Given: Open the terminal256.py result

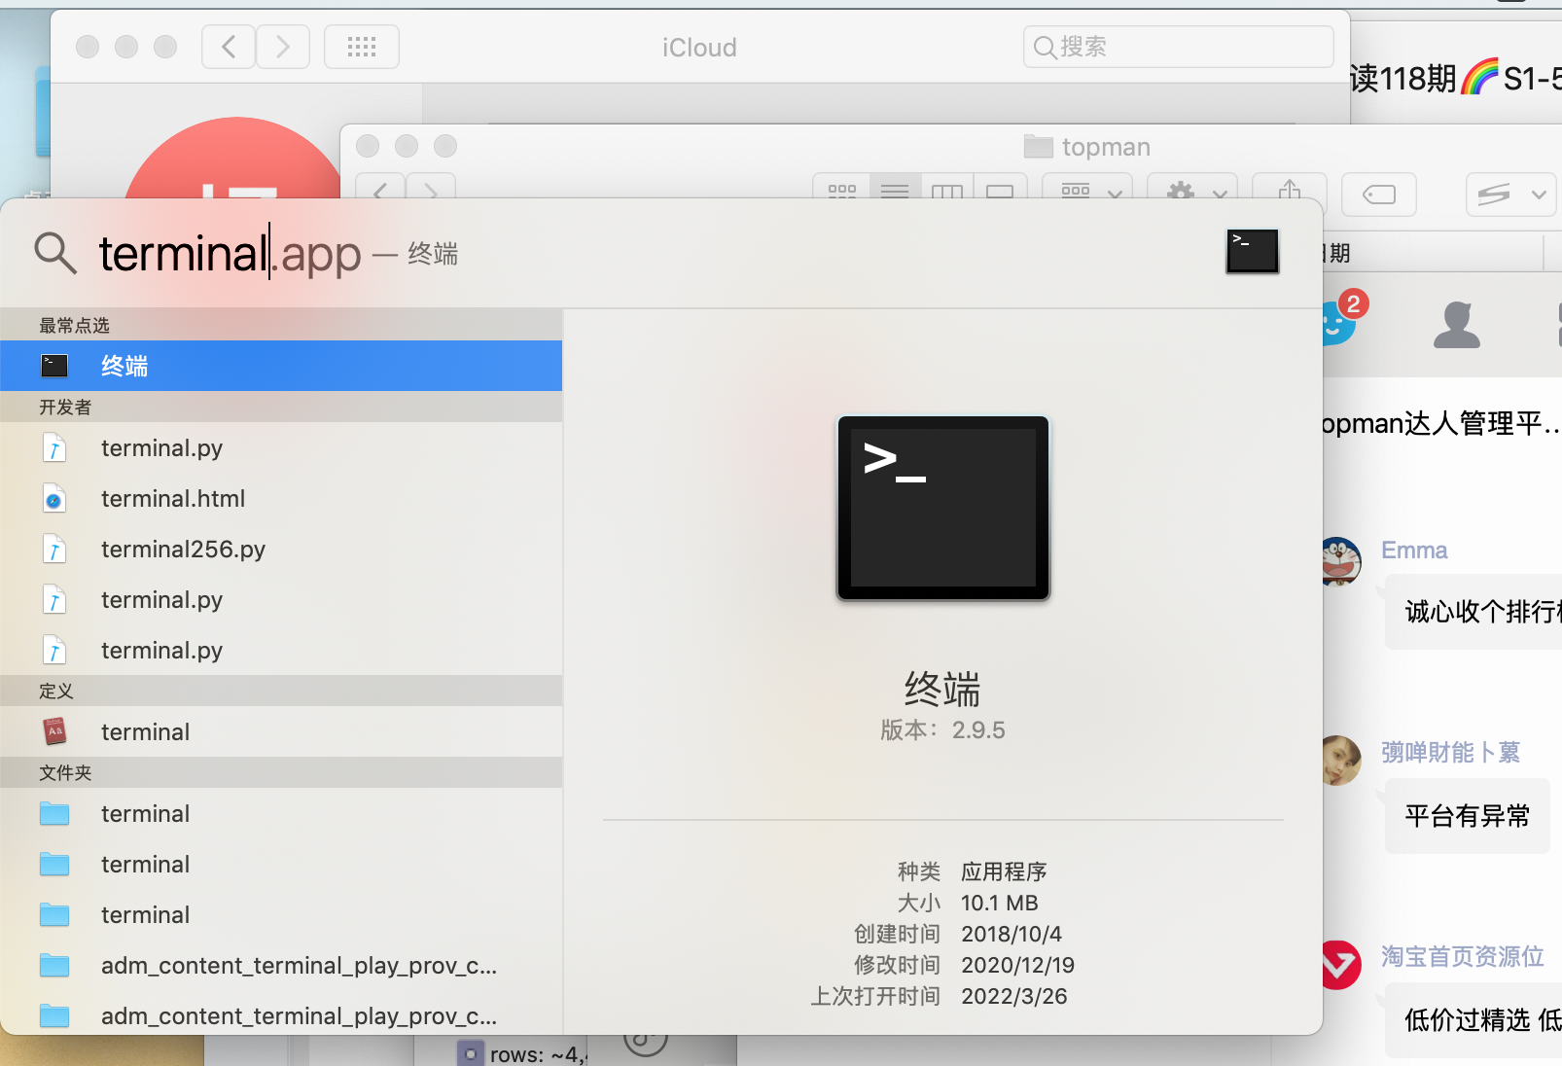Looking at the screenshot, I should [281, 550].
